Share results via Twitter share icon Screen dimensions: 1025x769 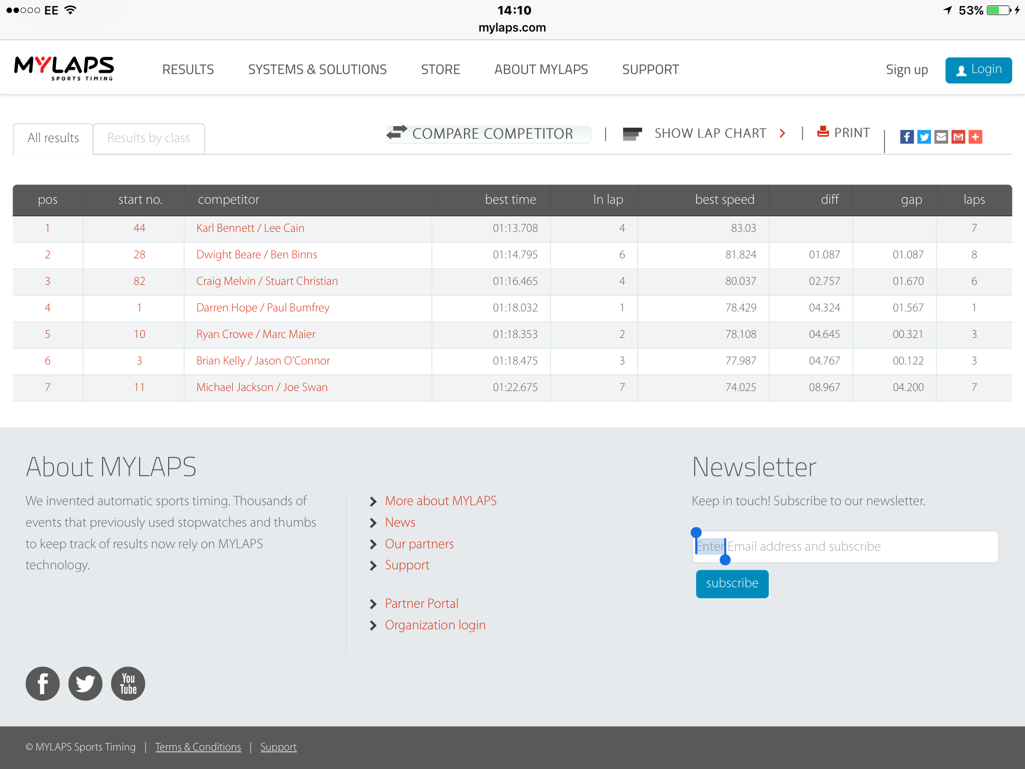[924, 137]
